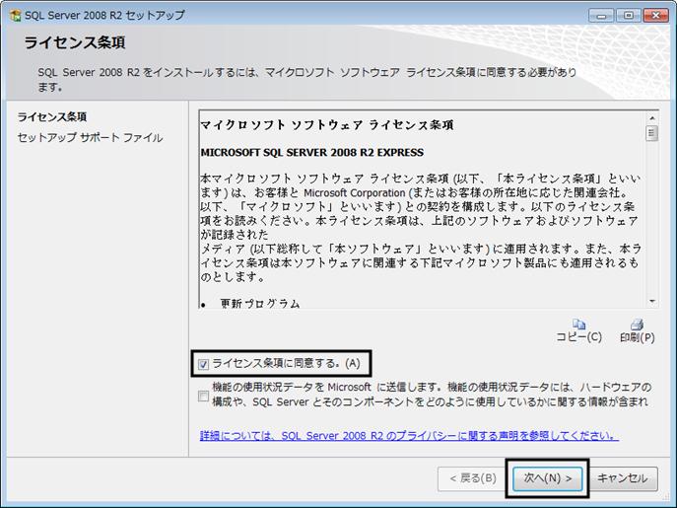Click the Copy (コピー) icon
Screen dimensions: 677x508
(579, 324)
